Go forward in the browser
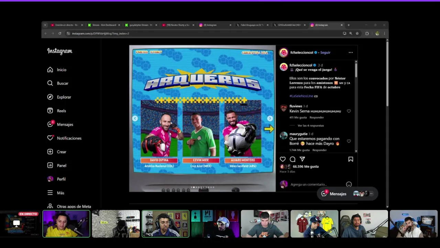440x248 pixels. click(x=53, y=33)
